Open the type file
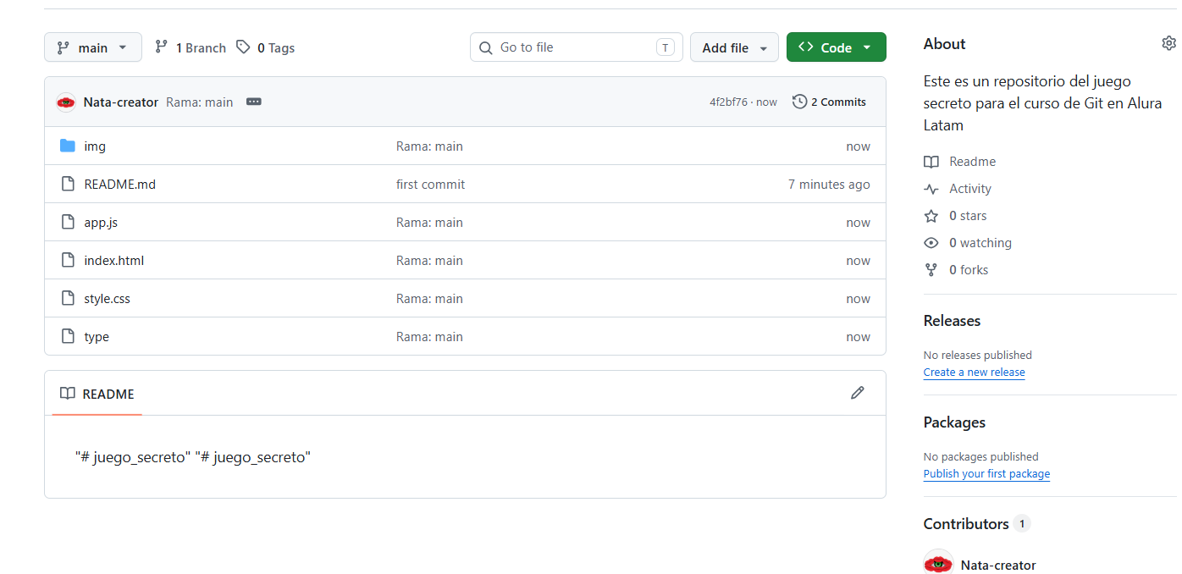 pyautogui.click(x=97, y=336)
